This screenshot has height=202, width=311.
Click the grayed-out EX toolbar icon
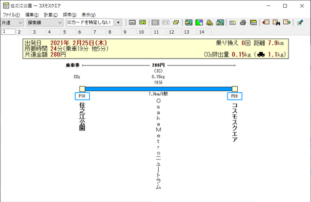coord(166,22)
